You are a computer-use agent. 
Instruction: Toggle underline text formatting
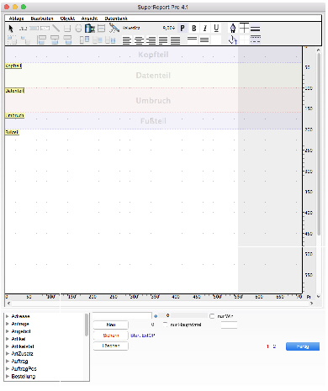[x=216, y=29]
